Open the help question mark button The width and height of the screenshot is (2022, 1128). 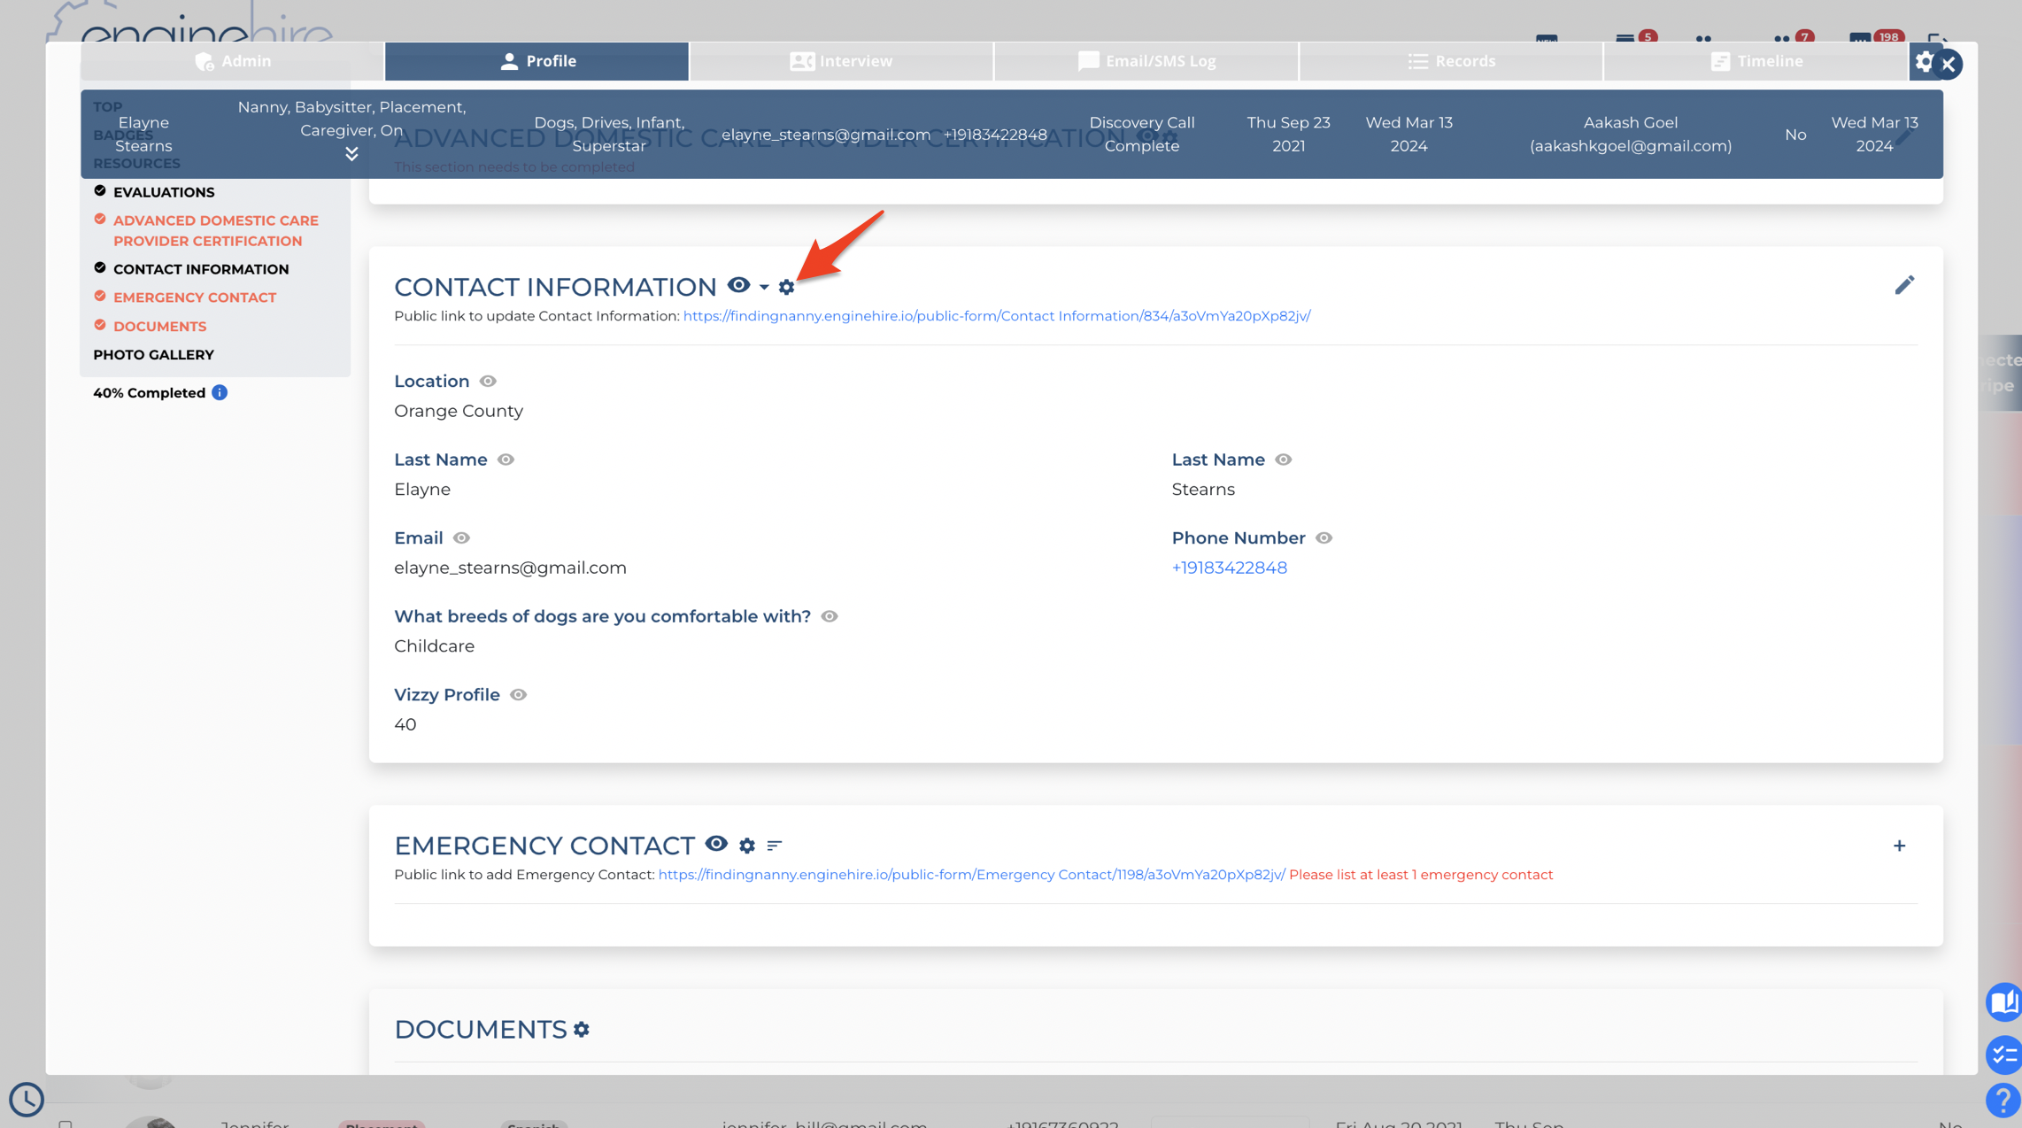pyautogui.click(x=2003, y=1100)
